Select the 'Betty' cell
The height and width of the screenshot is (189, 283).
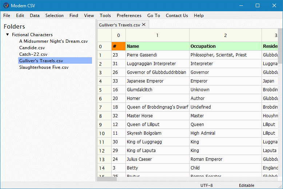coord(158,168)
